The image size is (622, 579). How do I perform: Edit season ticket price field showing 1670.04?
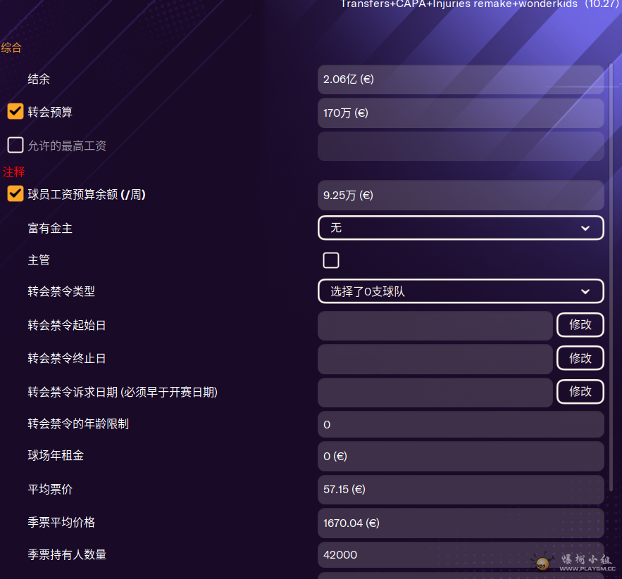click(461, 523)
